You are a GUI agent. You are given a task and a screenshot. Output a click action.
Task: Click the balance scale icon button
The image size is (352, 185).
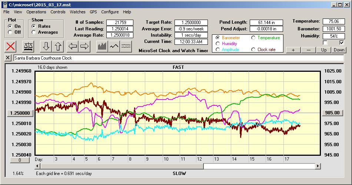click(x=28, y=46)
